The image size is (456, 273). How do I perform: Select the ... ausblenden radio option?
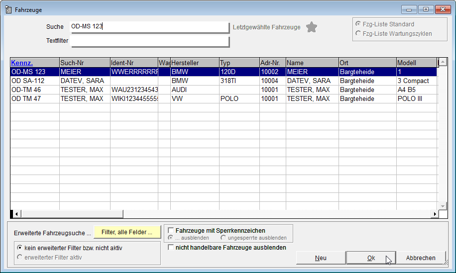pyautogui.click(x=171, y=238)
